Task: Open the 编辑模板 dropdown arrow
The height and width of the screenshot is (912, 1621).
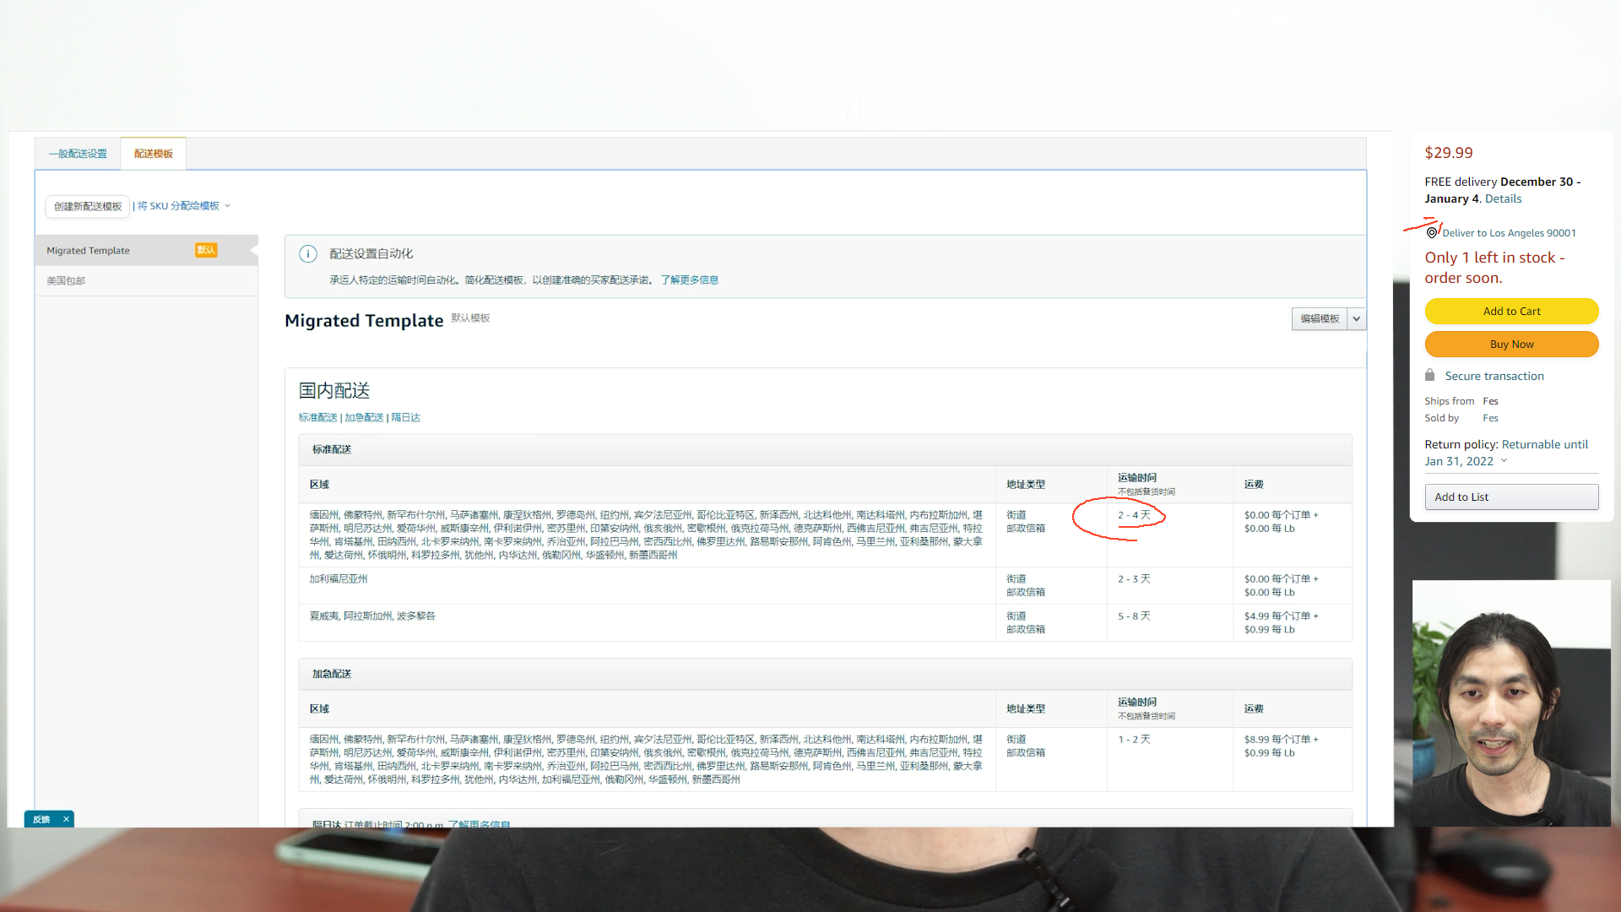Action: [1357, 319]
